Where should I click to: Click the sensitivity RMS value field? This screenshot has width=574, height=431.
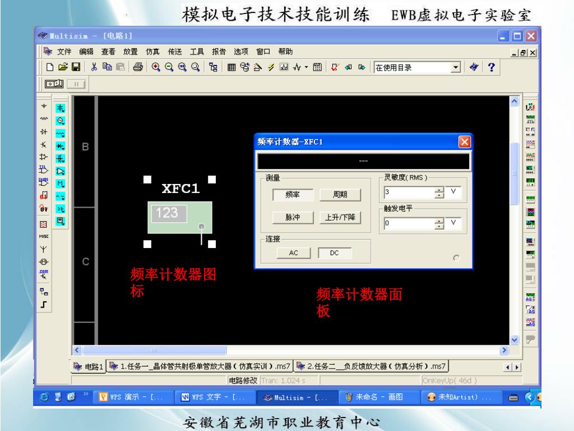(409, 192)
